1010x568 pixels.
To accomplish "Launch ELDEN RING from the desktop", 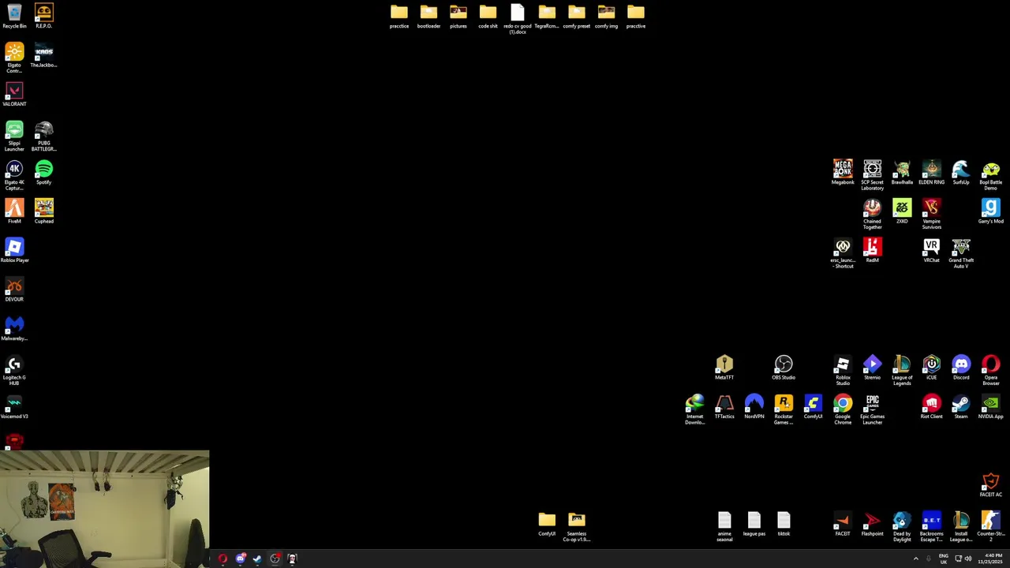I will [x=932, y=172].
